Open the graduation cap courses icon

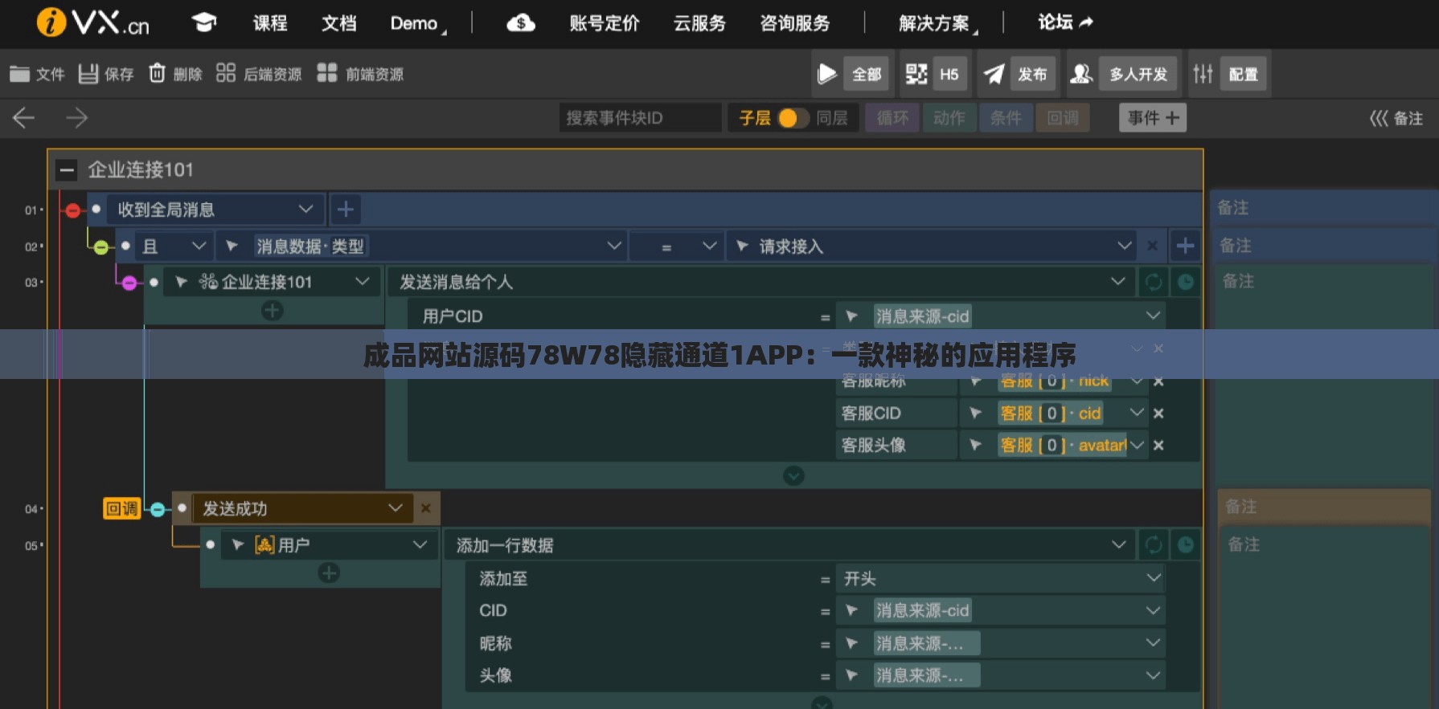pyautogui.click(x=204, y=22)
